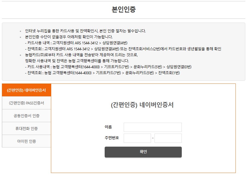The width and height of the screenshot is (248, 176).
Task: Select the 아이핀 인증 tab
Action: point(27,141)
